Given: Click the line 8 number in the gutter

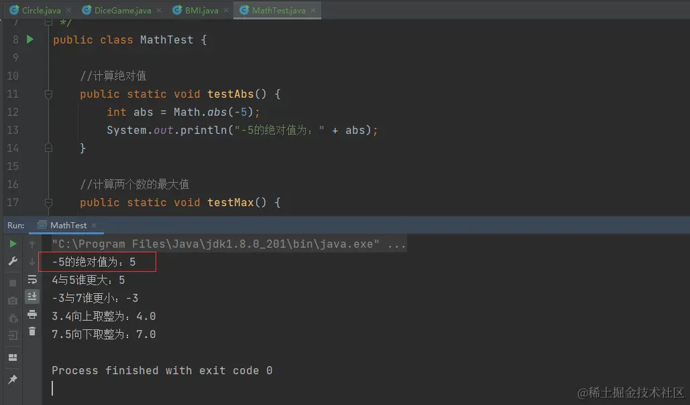Looking at the screenshot, I should point(16,39).
